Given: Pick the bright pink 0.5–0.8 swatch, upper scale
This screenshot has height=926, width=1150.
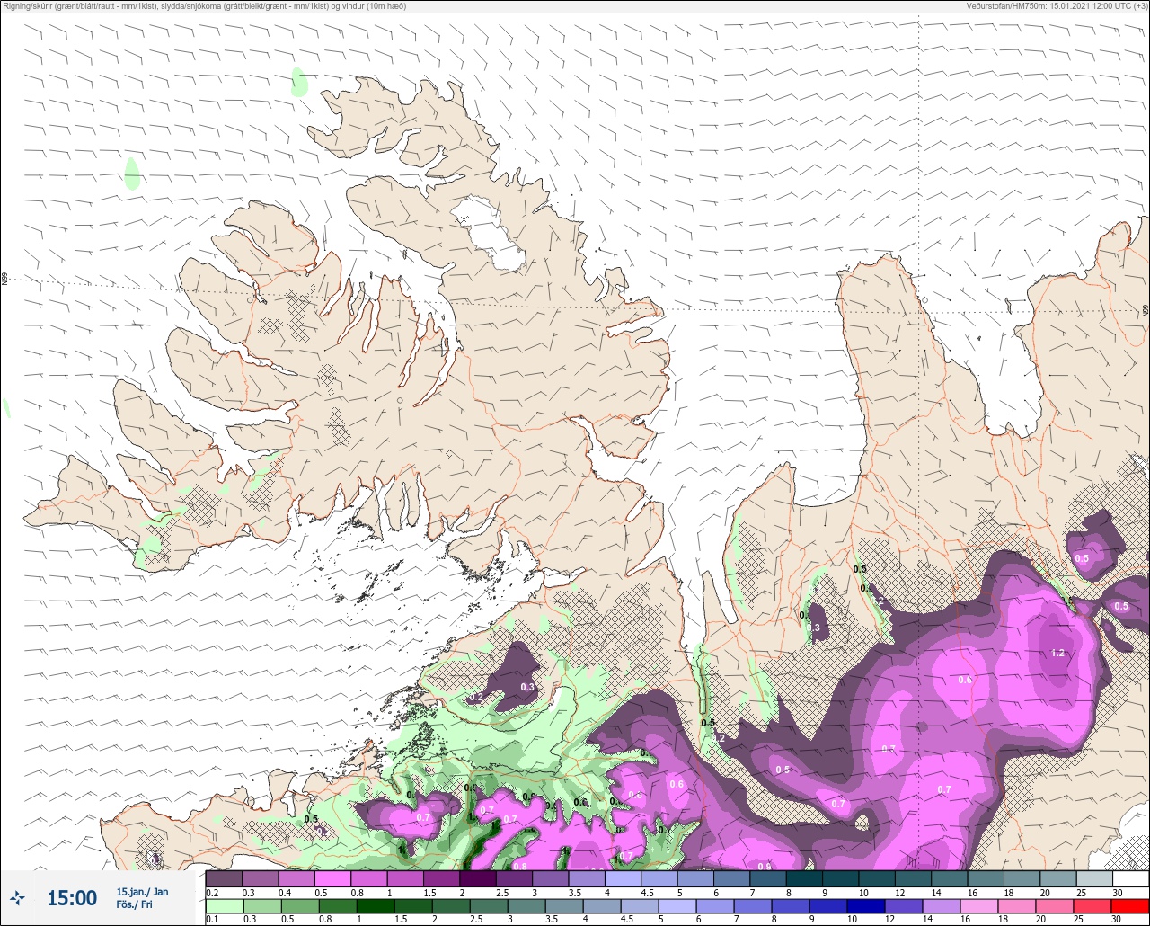Looking at the screenshot, I should click(x=332, y=878).
